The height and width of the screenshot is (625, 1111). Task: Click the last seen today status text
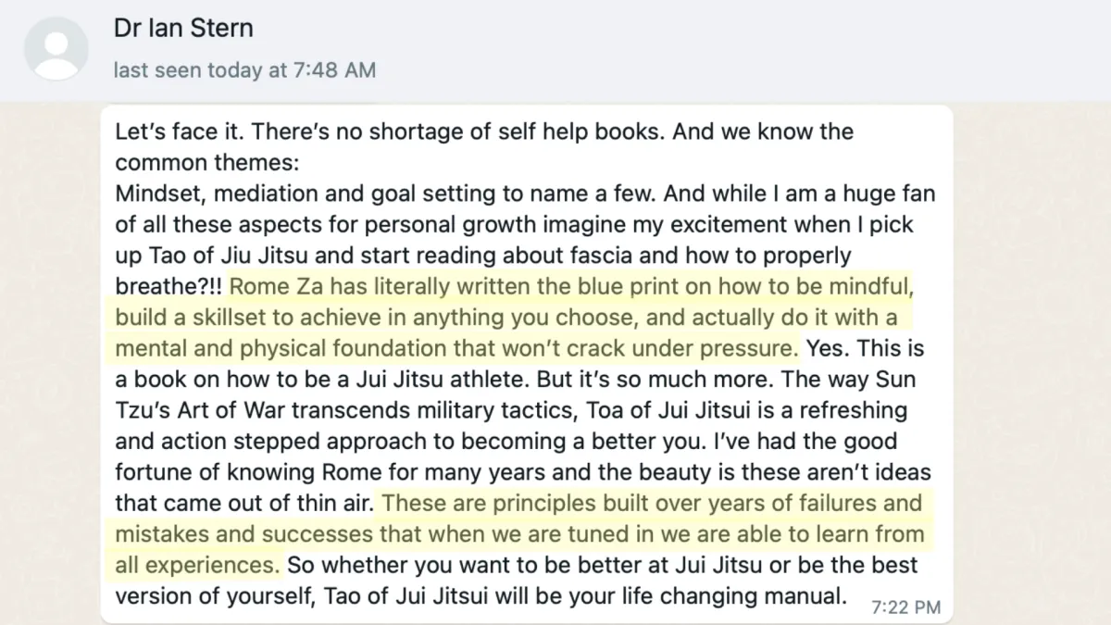point(244,70)
